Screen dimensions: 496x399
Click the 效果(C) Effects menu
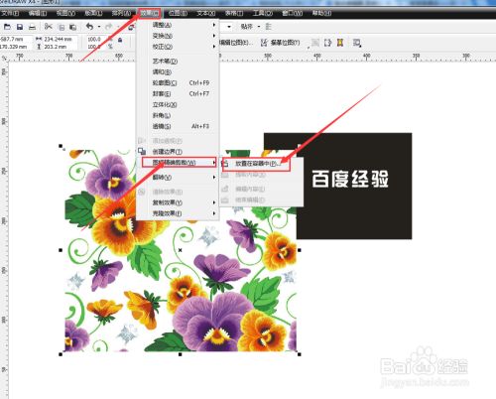(150, 13)
